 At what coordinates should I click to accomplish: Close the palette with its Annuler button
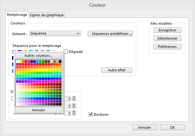pos(39,110)
